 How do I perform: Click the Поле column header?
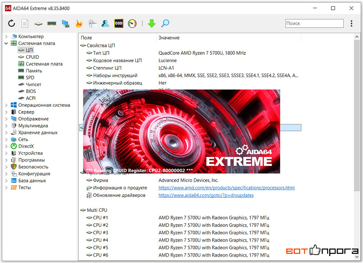pos(118,37)
